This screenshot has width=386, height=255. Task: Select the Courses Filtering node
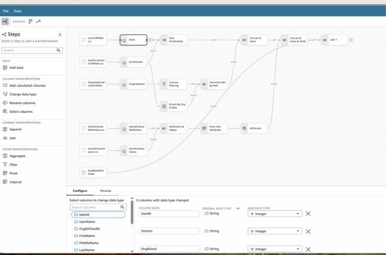click(x=174, y=84)
